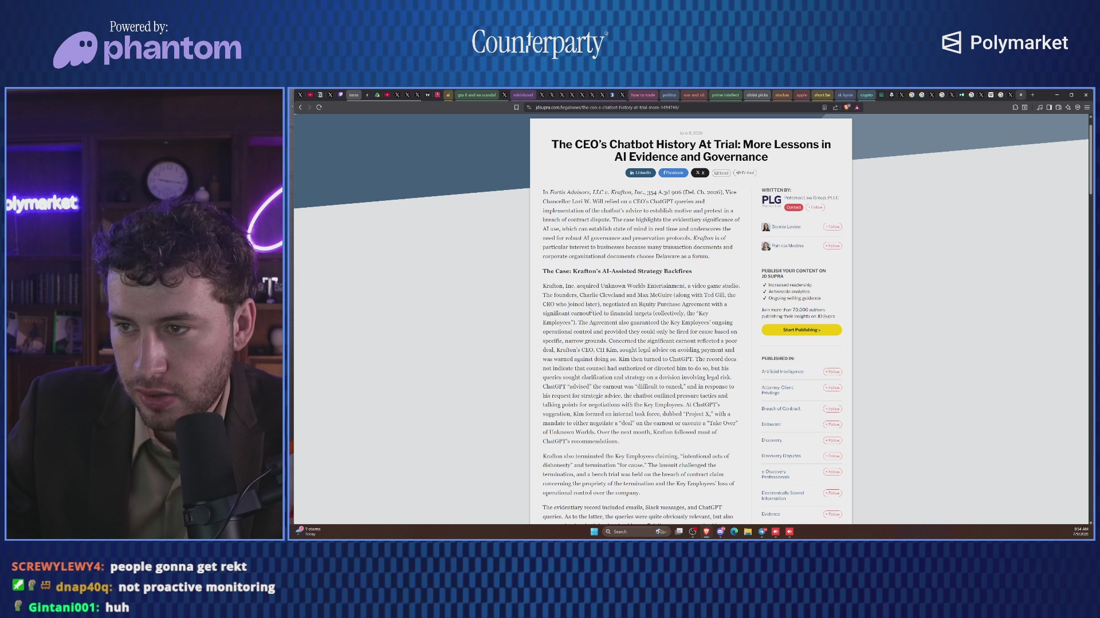Switch to the 'sk hynix' tab group
Viewport: 1100px width, 618px height.
tap(845, 95)
